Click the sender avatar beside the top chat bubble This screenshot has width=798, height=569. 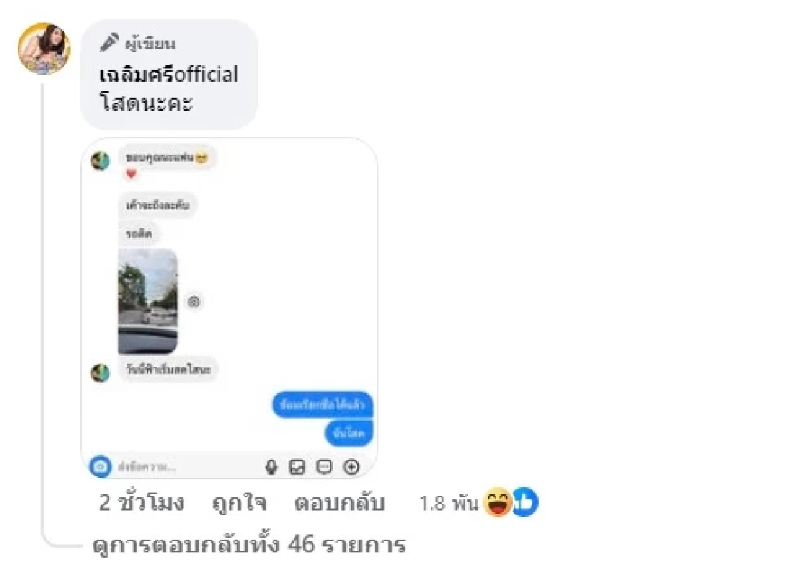click(100, 161)
